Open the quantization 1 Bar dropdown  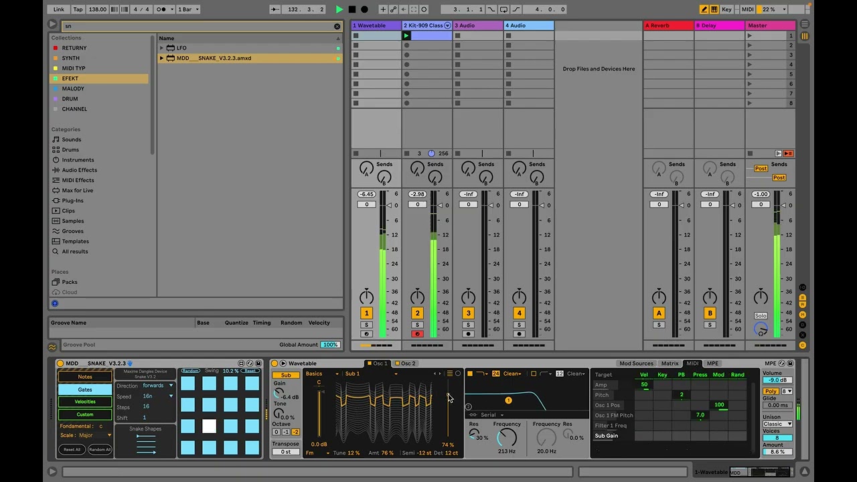click(x=188, y=9)
